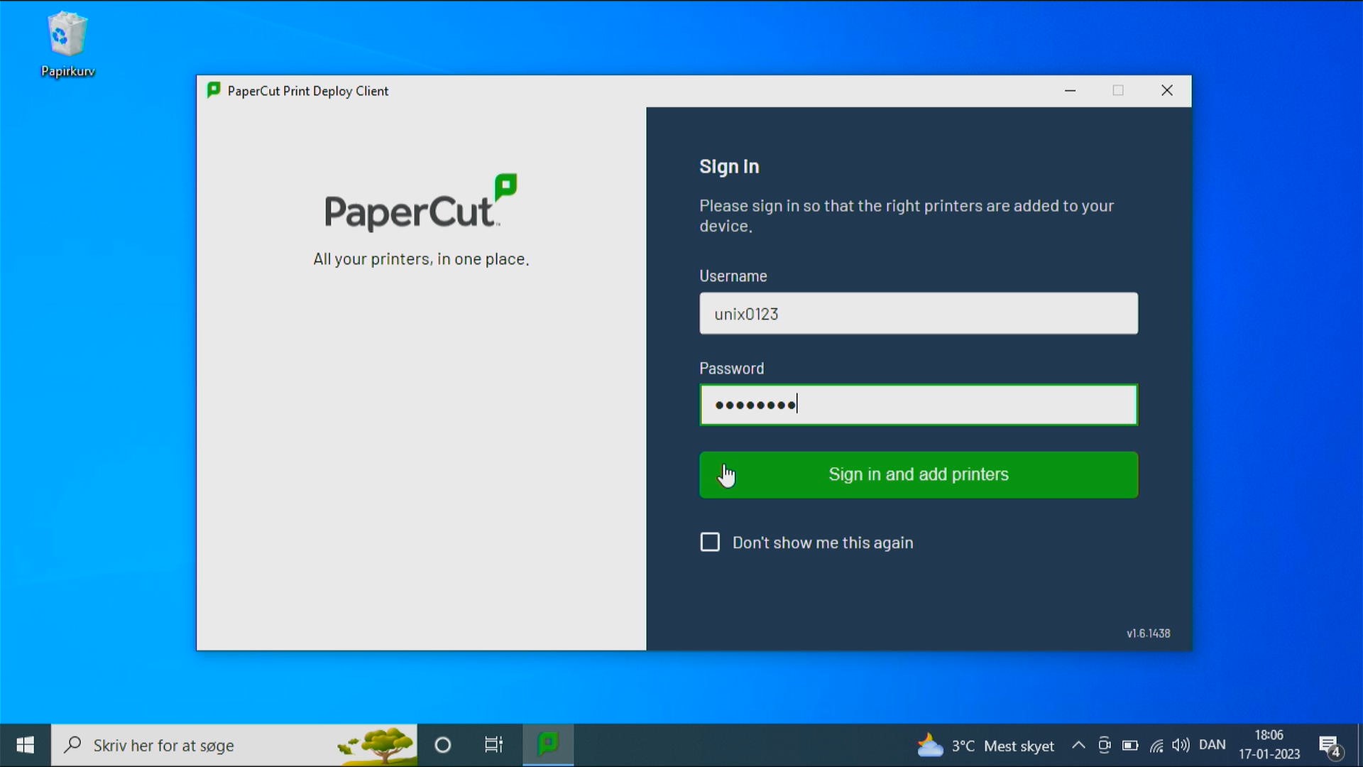Minimize the PaperCut Print Deploy Client window
Viewport: 1363px width, 767px height.
pyautogui.click(x=1070, y=90)
